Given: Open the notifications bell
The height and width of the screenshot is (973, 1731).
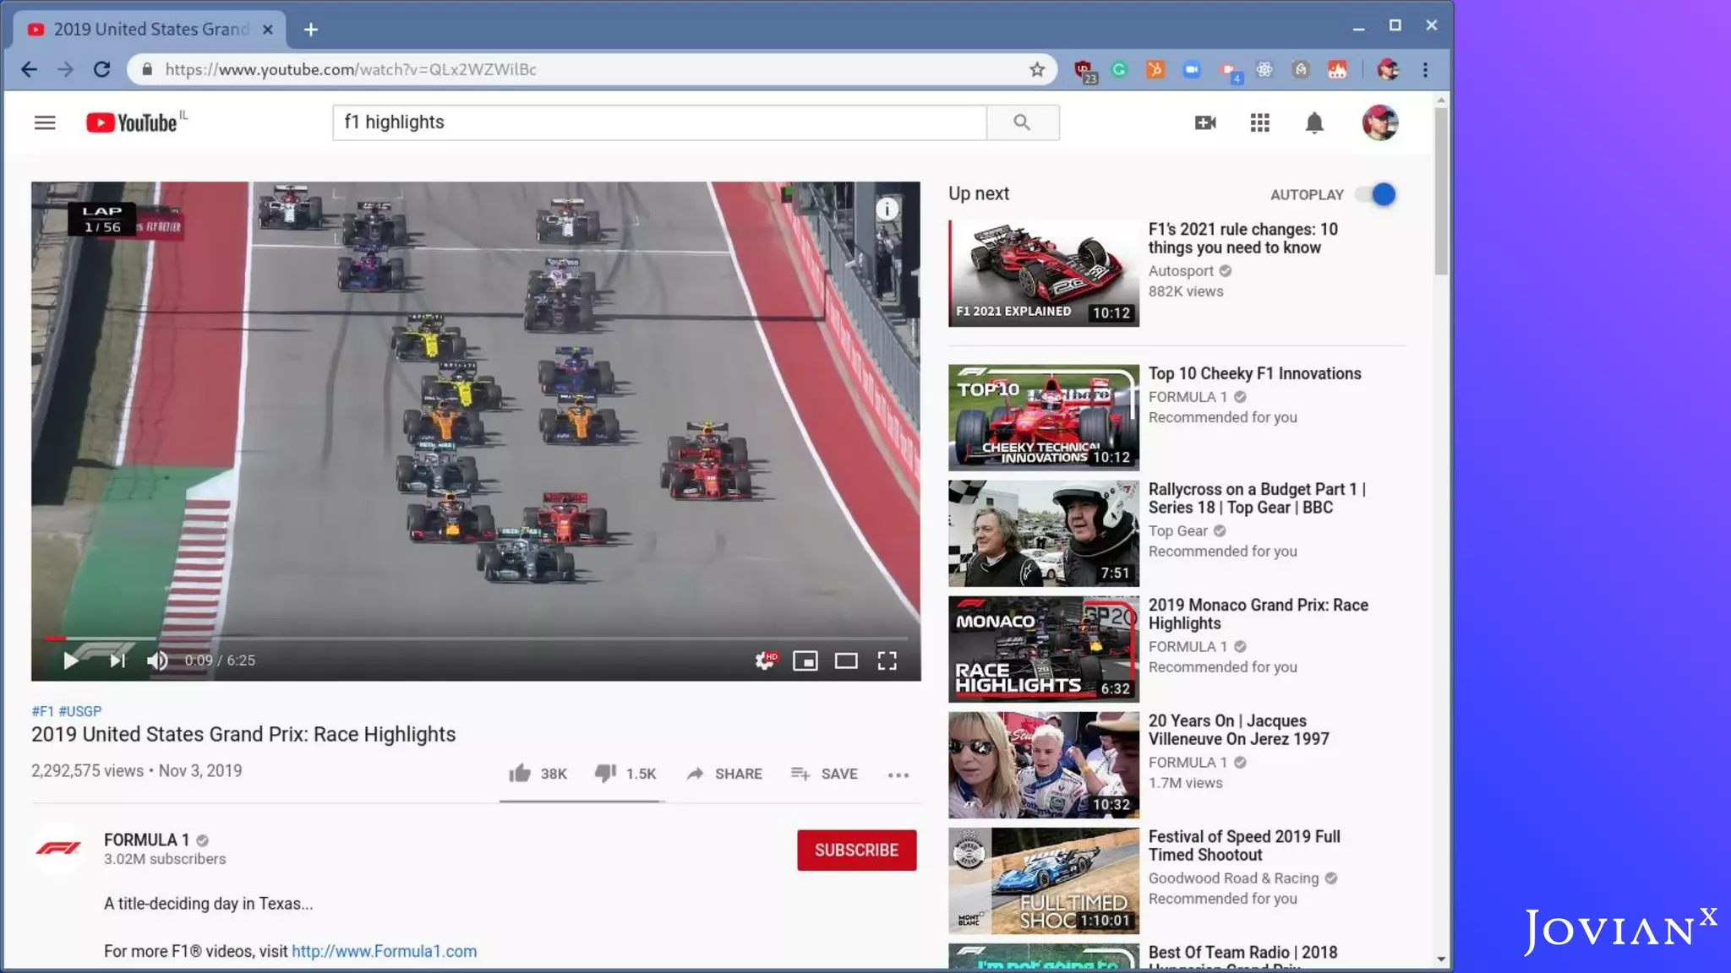Looking at the screenshot, I should [1313, 123].
